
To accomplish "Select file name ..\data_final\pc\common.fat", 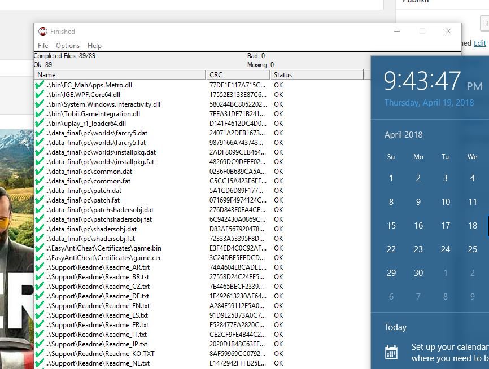I will 88,181.
